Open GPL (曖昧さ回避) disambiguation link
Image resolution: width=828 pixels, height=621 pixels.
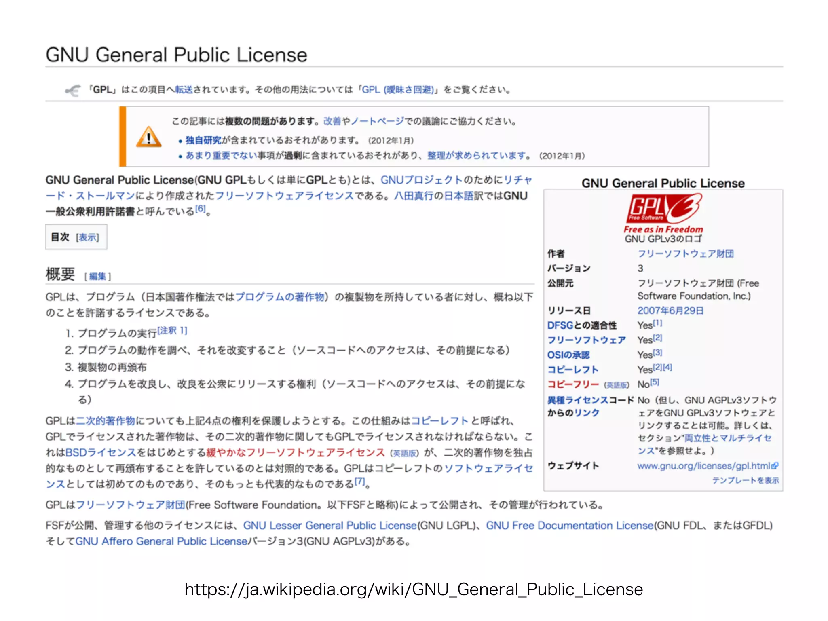(x=398, y=90)
